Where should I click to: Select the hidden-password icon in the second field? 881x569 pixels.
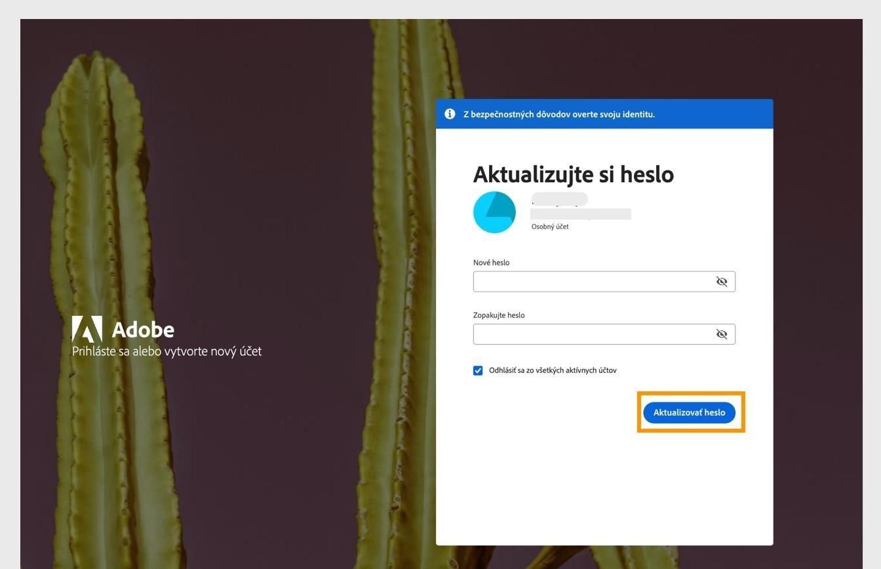point(721,334)
